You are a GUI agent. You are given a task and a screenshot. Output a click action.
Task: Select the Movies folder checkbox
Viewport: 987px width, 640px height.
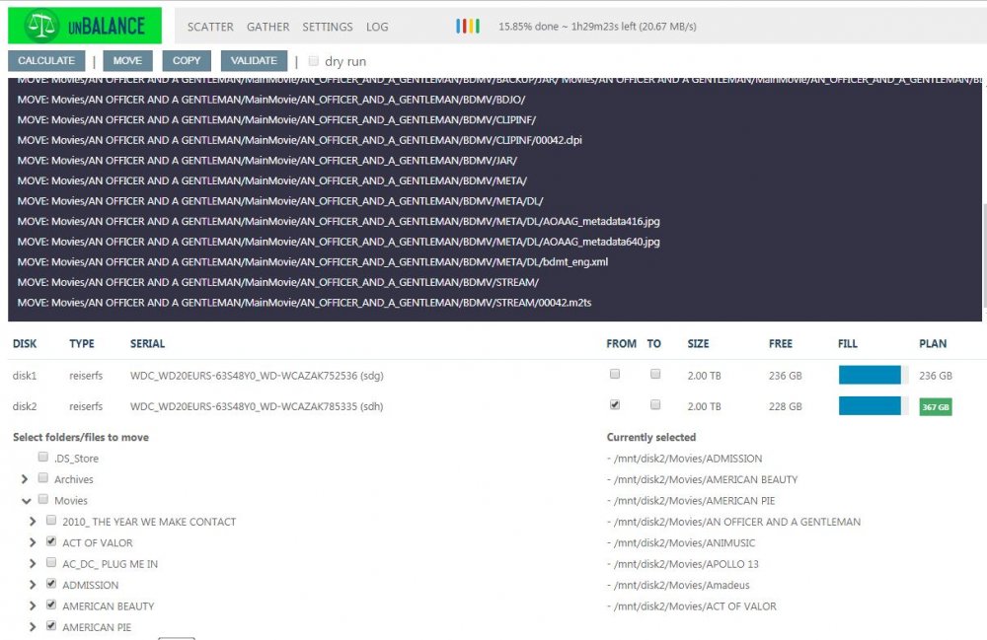point(42,499)
